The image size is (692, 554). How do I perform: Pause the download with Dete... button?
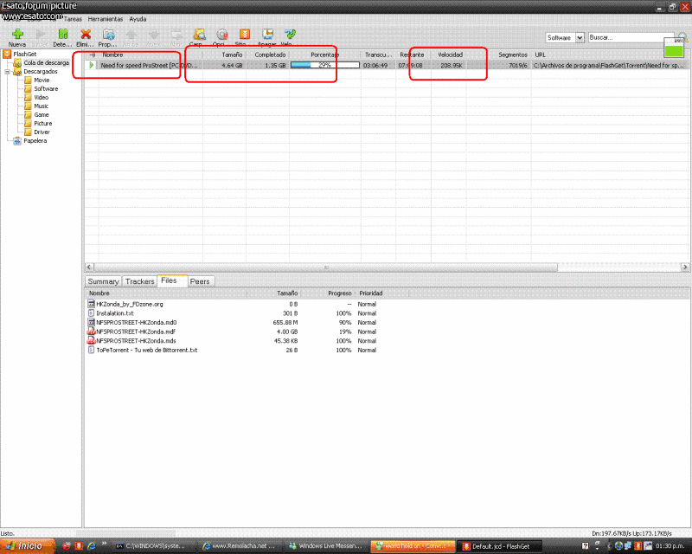pos(62,37)
